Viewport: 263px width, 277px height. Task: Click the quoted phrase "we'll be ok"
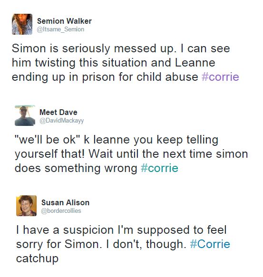click(48, 140)
